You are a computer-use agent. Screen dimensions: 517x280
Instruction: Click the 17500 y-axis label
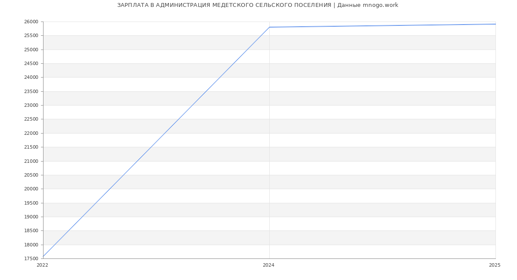(x=31, y=258)
